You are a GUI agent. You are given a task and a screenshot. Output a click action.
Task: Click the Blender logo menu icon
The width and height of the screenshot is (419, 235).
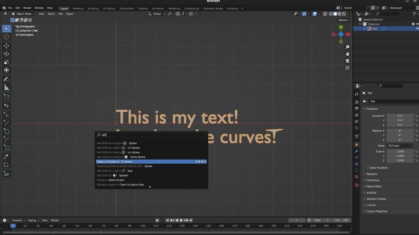[4, 8]
